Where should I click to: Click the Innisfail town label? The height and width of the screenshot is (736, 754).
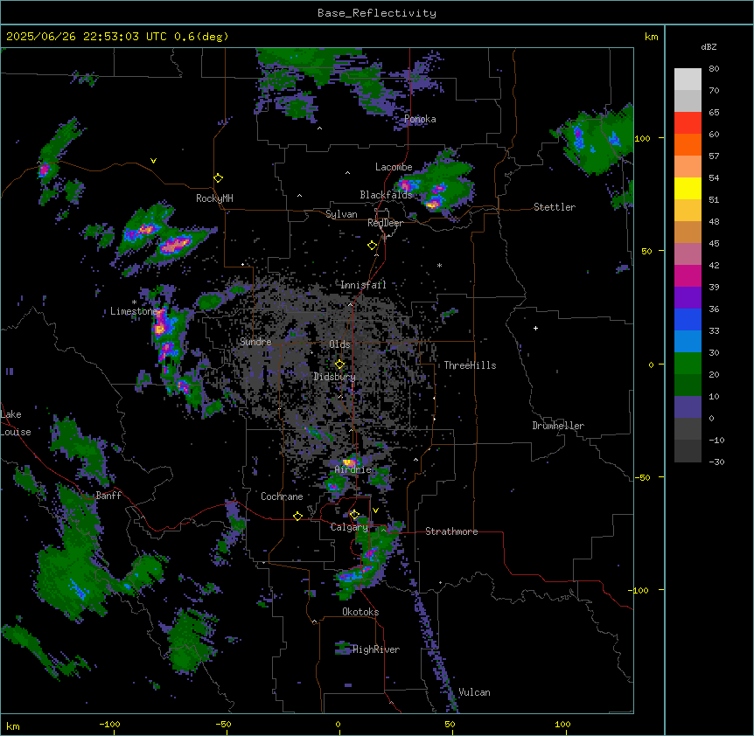tap(363, 285)
